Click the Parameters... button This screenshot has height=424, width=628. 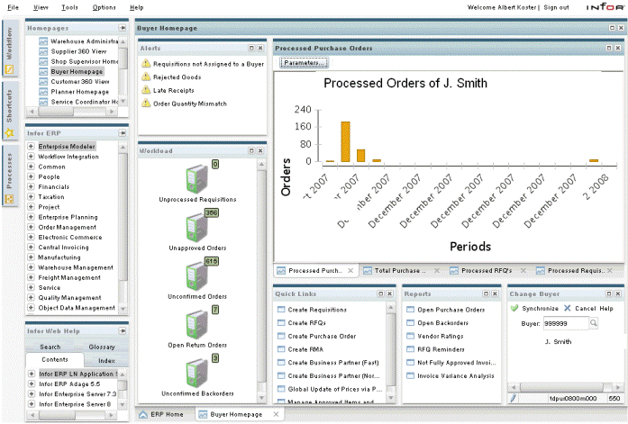(x=304, y=63)
